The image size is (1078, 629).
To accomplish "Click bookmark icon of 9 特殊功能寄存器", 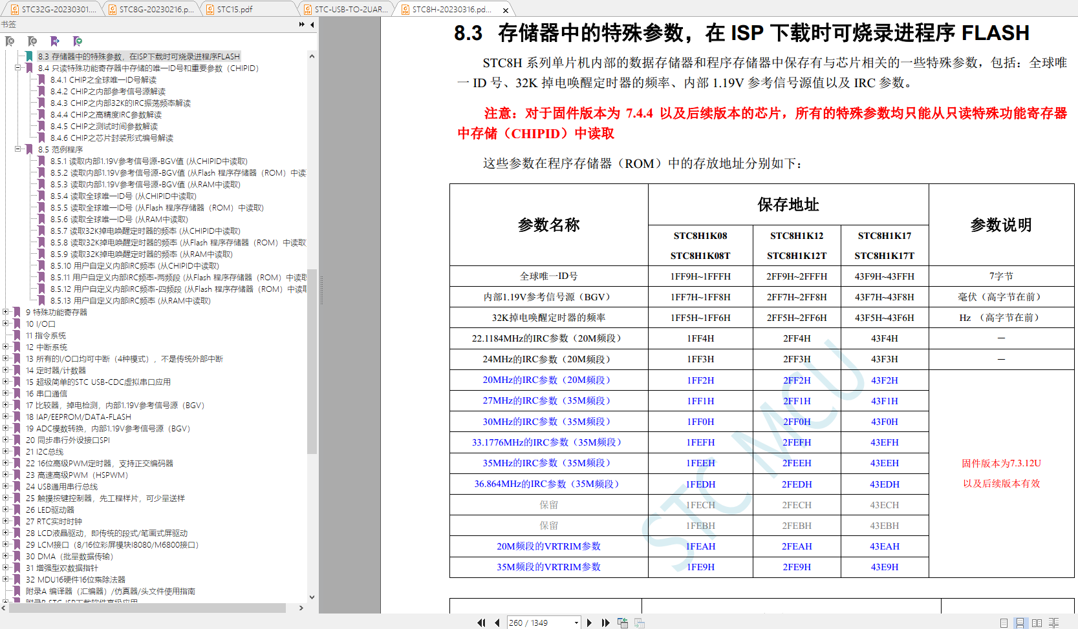I will pyautogui.click(x=17, y=312).
